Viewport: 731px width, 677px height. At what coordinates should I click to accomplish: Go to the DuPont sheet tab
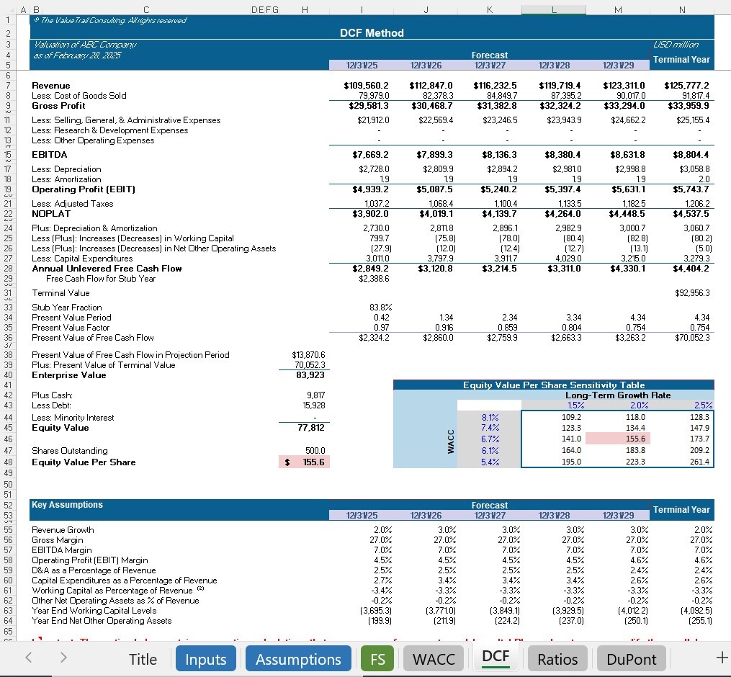tap(631, 658)
